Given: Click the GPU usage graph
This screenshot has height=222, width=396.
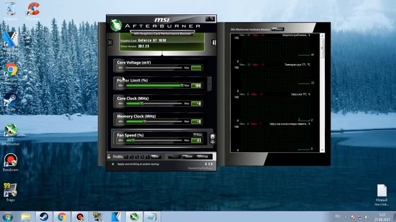Looking at the screenshot, I should (275, 108).
